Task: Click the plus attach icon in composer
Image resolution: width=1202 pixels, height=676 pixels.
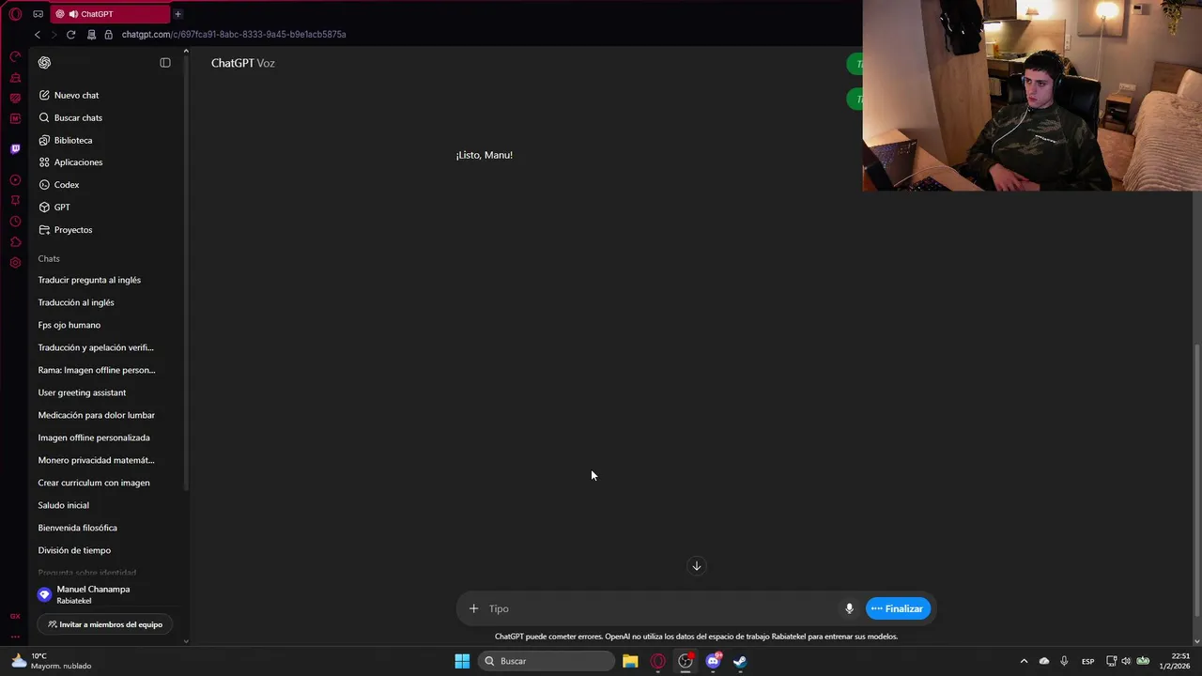Action: tap(473, 608)
